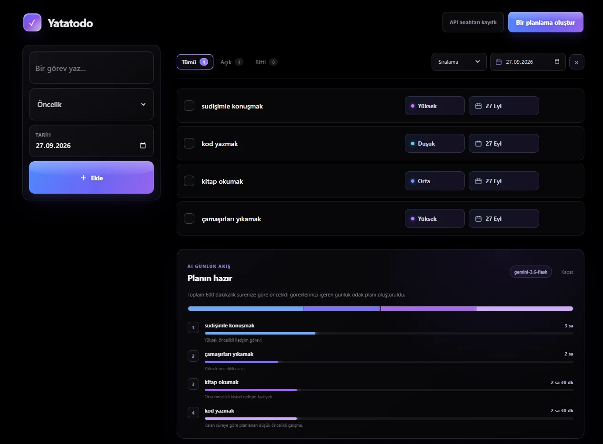The width and height of the screenshot is (603, 444).
Task: Open calendar picker in the TARİH field
Action: [x=143, y=146]
